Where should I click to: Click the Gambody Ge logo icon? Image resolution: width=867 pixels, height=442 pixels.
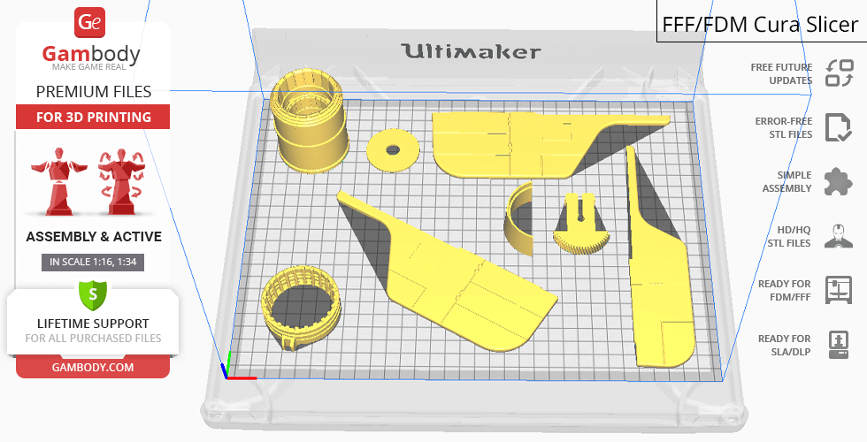pos(89,23)
